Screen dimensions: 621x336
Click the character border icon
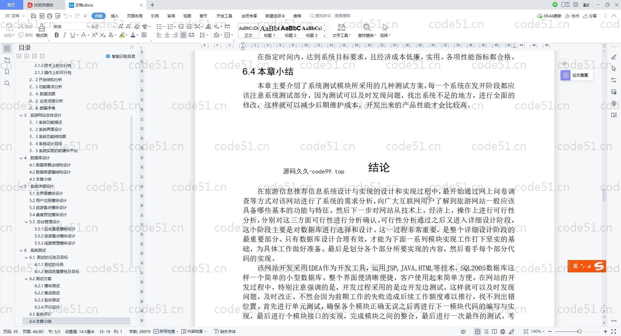tap(144, 35)
